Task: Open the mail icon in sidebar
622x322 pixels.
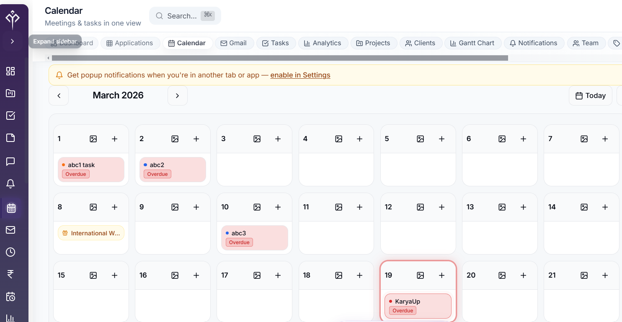Action: pyautogui.click(x=11, y=230)
